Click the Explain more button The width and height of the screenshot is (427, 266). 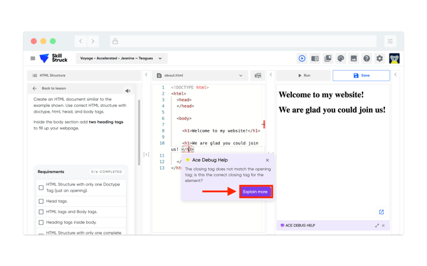point(256,192)
